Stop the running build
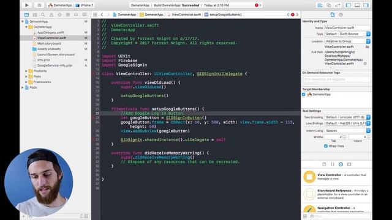 (39, 5)
